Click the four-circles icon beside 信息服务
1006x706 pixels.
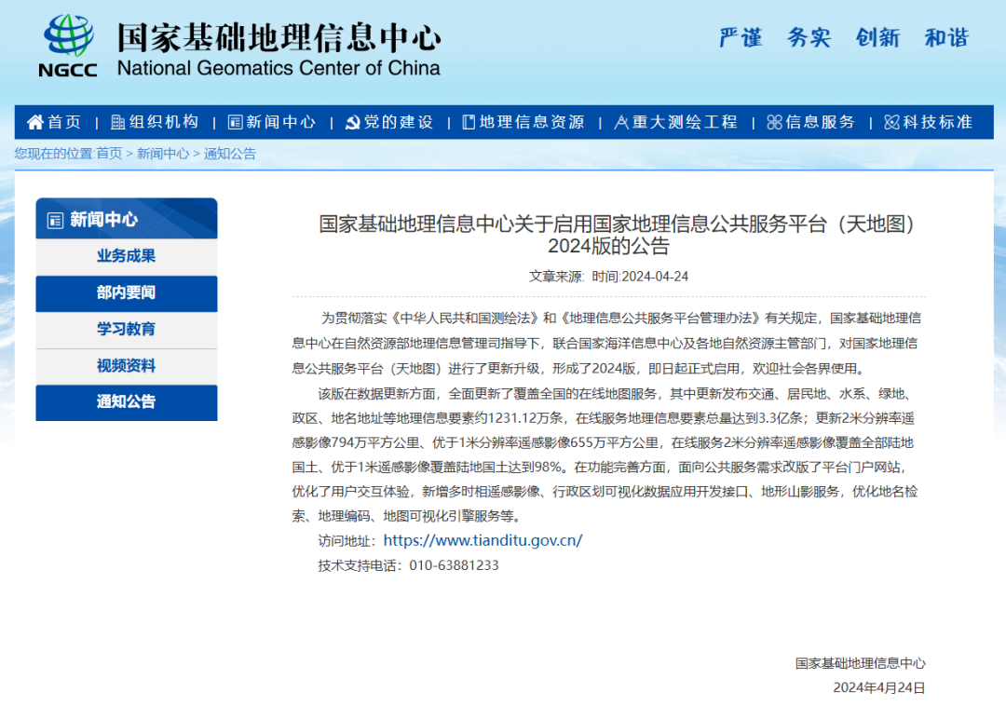[774, 122]
